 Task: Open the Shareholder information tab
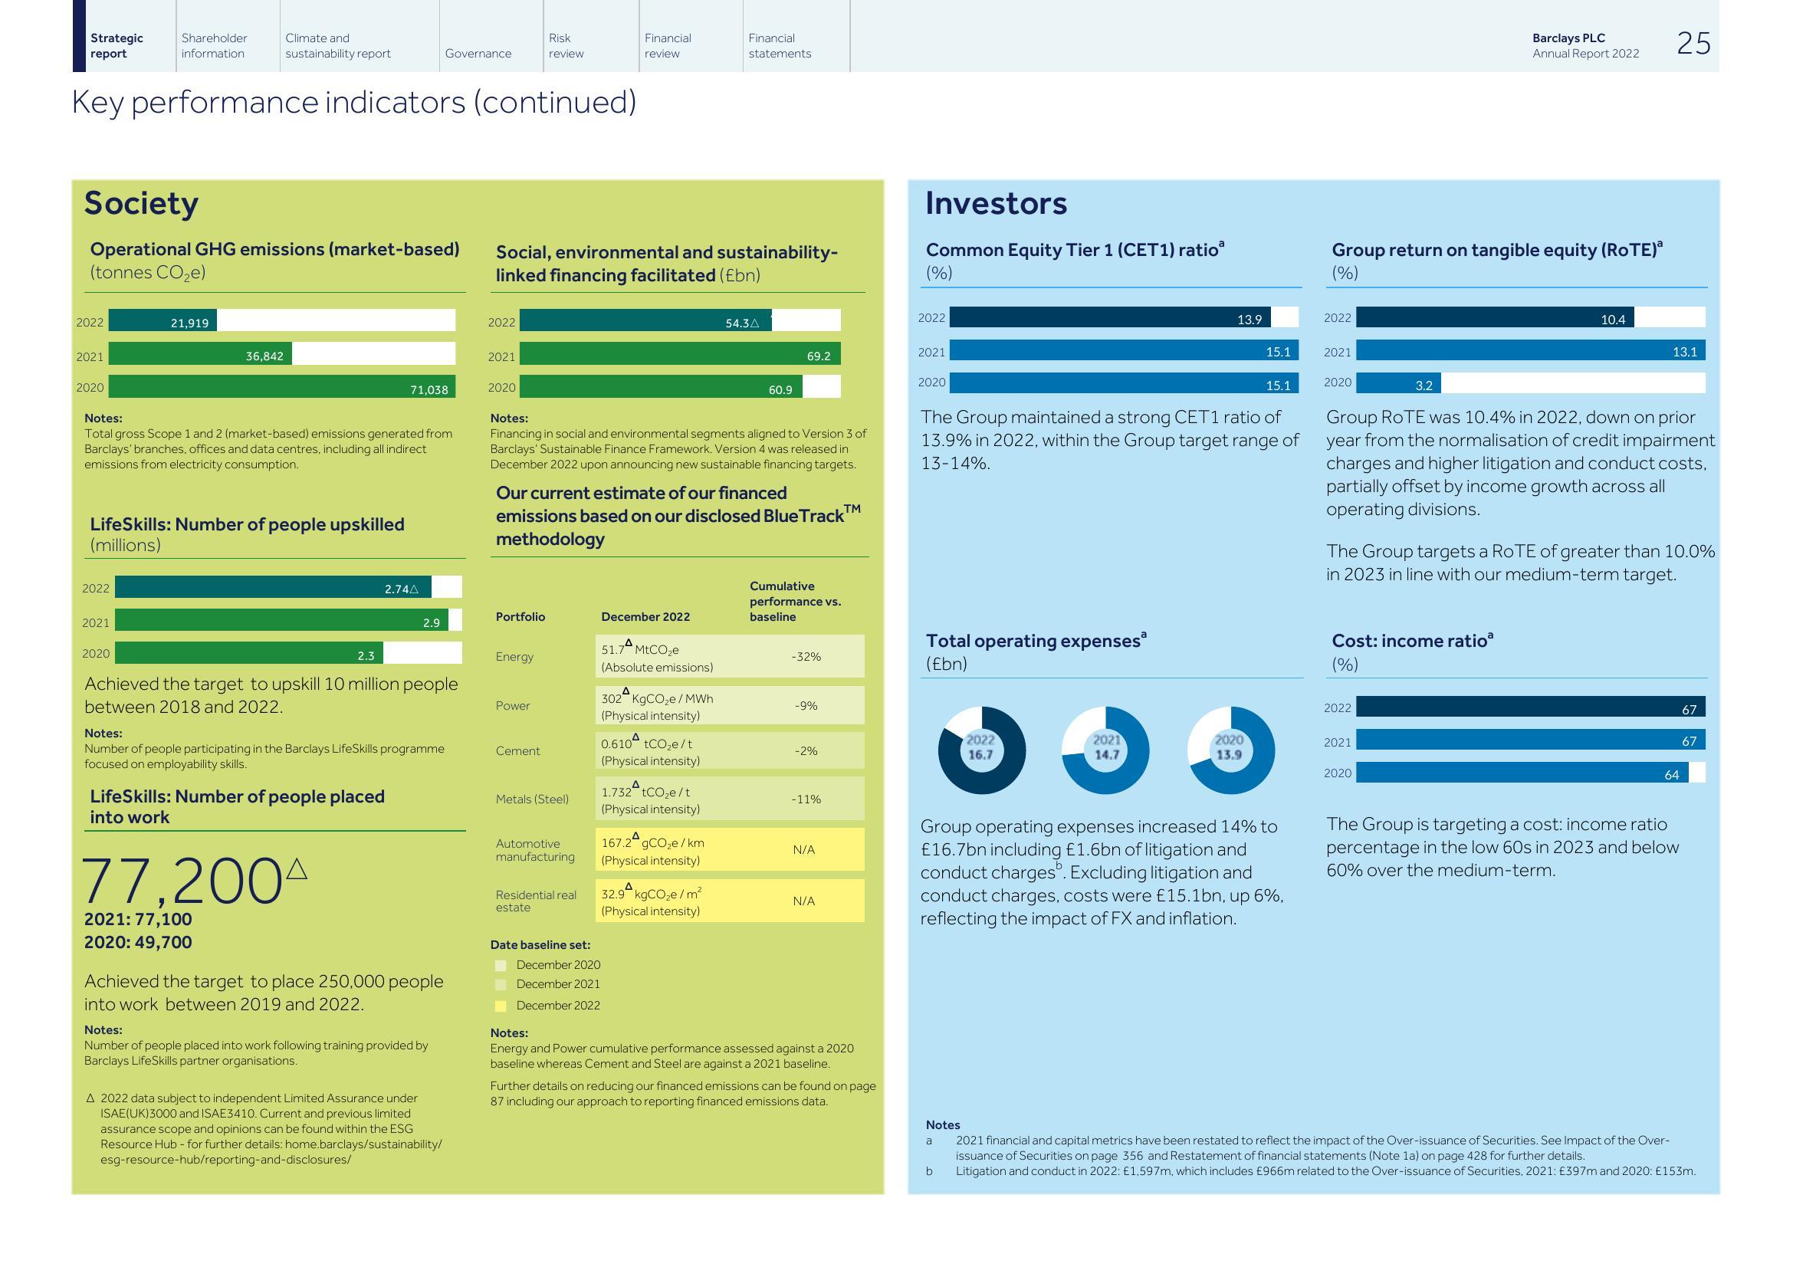(x=214, y=46)
